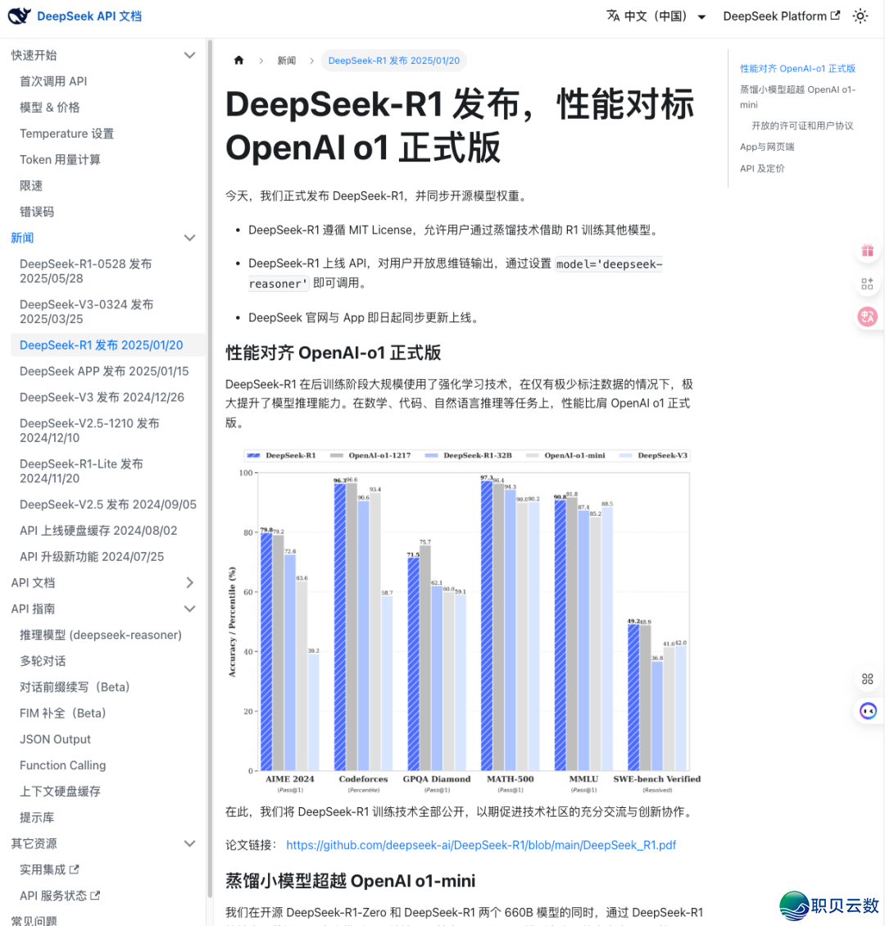Collapse the 其它资源 section chevron
885x926 pixels.
click(189, 843)
